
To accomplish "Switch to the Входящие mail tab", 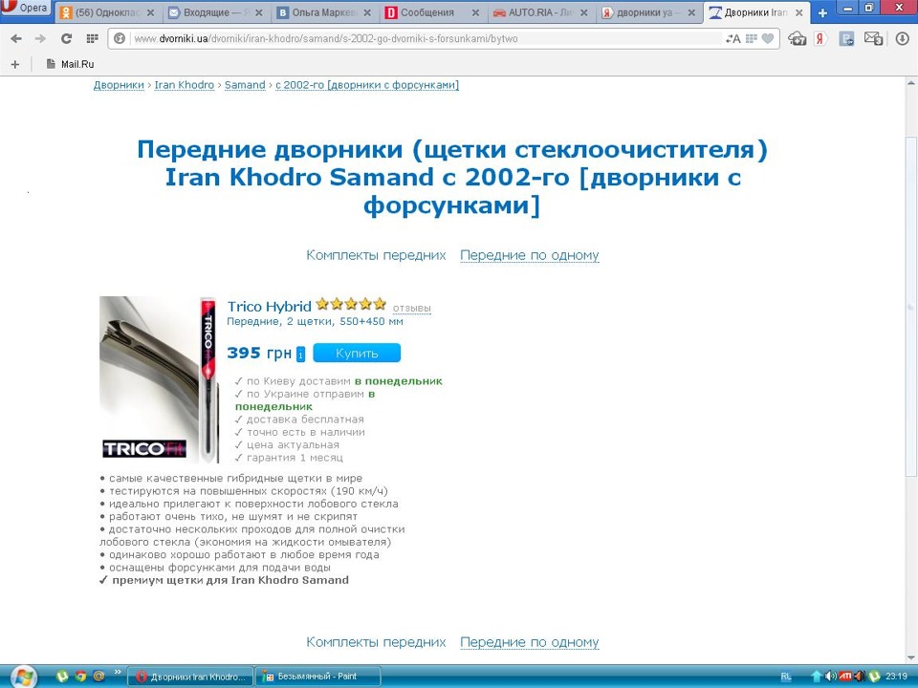I will pos(208,12).
